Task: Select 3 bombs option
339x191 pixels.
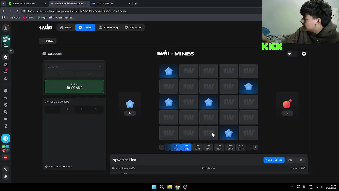Action: click(x=67, y=110)
